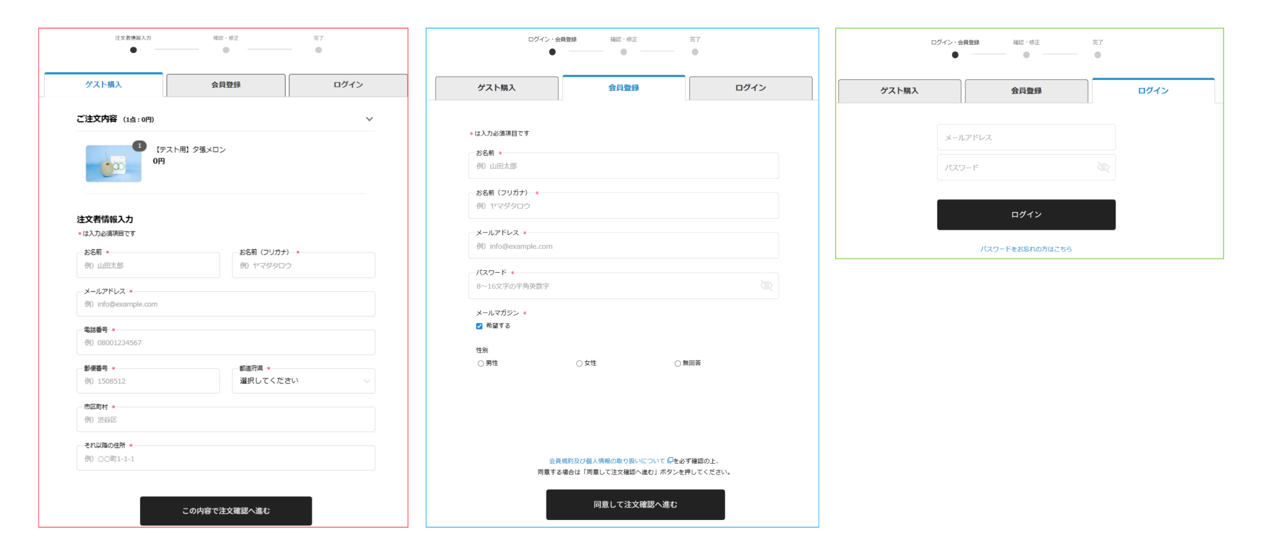
Task: Click the 夕張メロン product thumbnail
Action: [113, 163]
